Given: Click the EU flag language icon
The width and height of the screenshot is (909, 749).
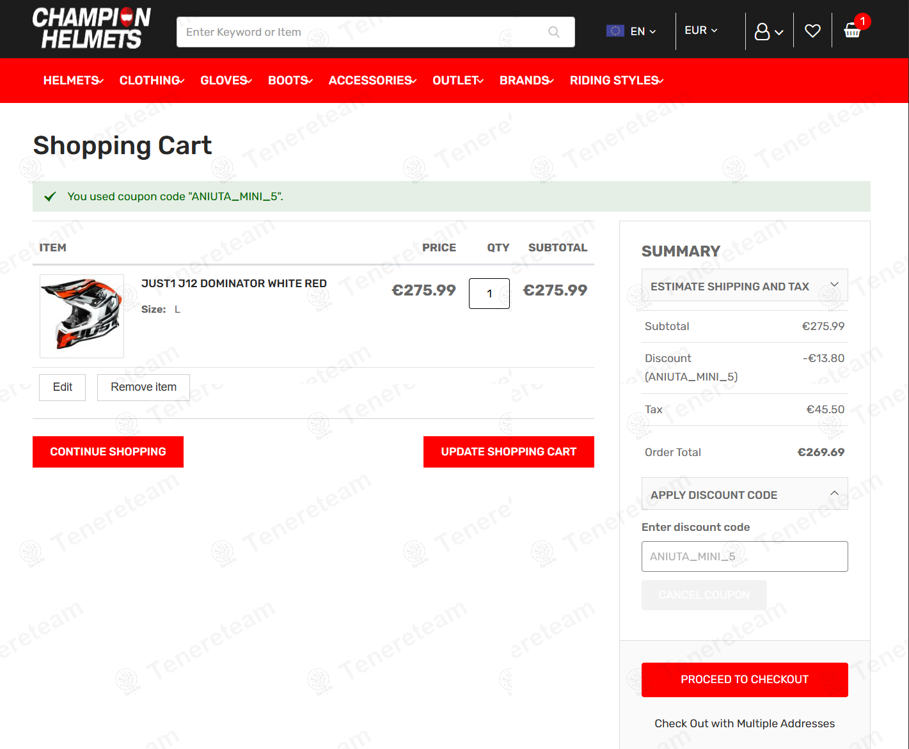Looking at the screenshot, I should pos(615,31).
